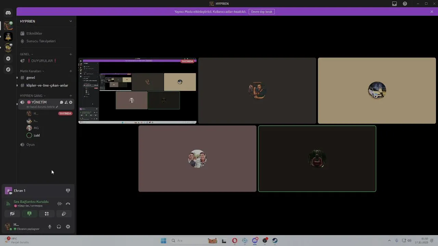The width and height of the screenshot is (438, 246).
Task: Select the green-outlined speaking participant tile
Action: [317, 159]
